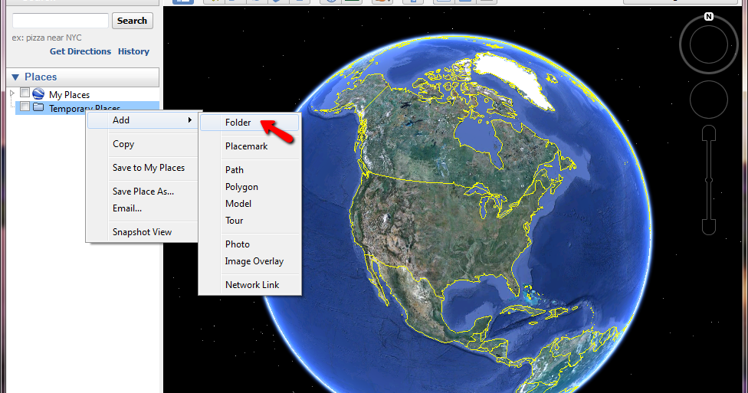
Task: Click the Temporary Places folder icon
Action: [x=38, y=107]
